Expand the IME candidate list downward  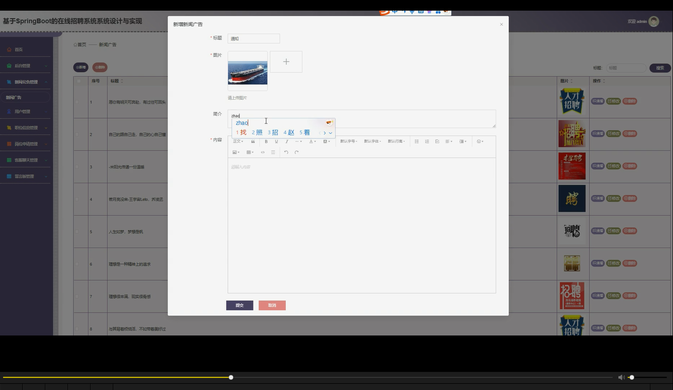[x=330, y=133]
